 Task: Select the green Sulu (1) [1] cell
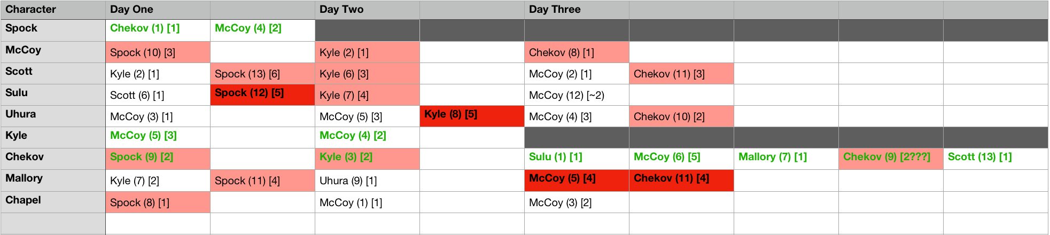576,158
